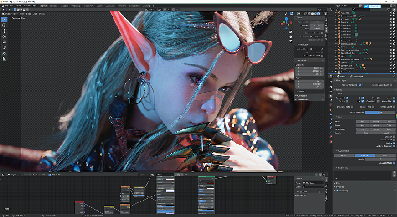Enable Glossy Color light pass
397x217 pixels.
(x=389, y=125)
